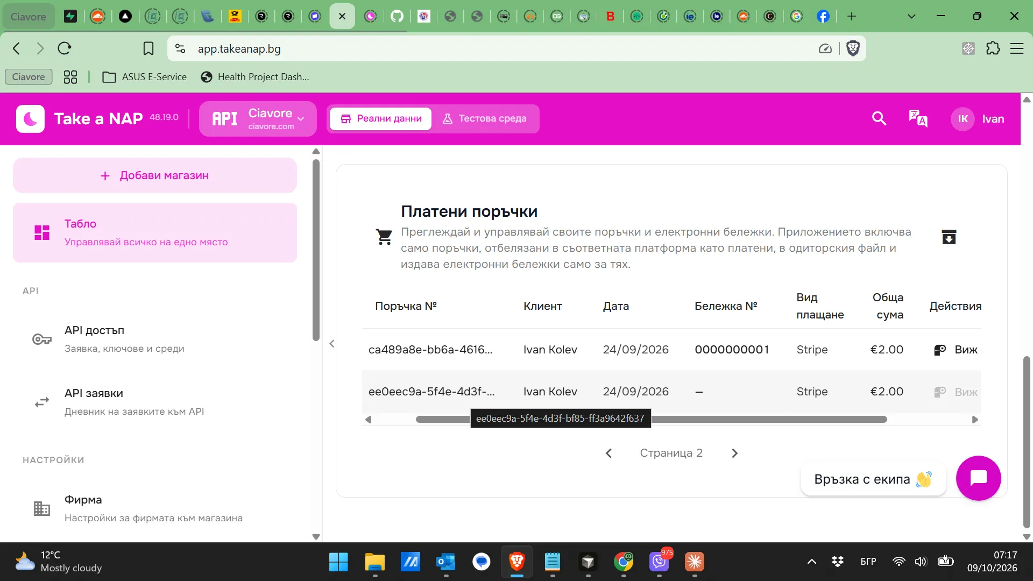Click Връзка с екипа button
1033x581 pixels.
tap(873, 479)
